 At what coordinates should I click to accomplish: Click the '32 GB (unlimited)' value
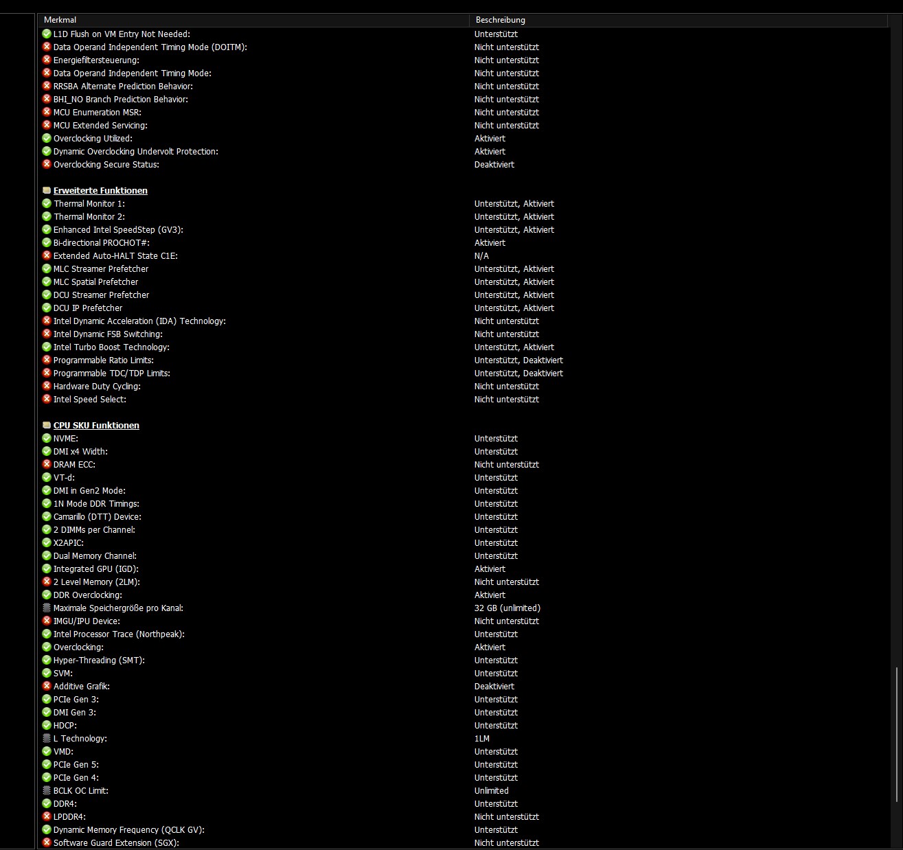pos(507,608)
